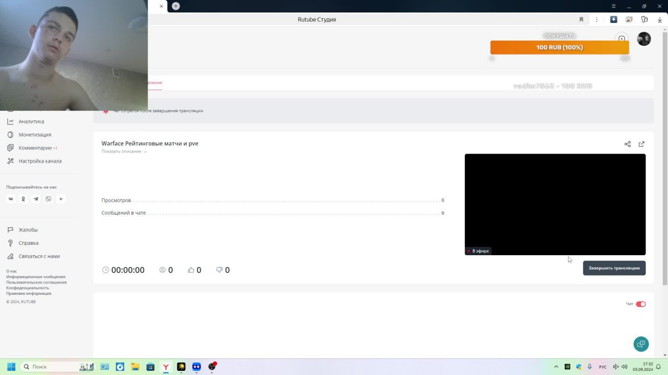
Task: Click the microphone tray icon
Action: pos(590,367)
